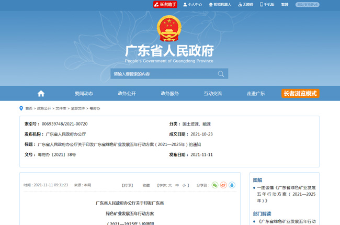Click the 长者助手 red button
340x225 pixels.
(165, 4)
